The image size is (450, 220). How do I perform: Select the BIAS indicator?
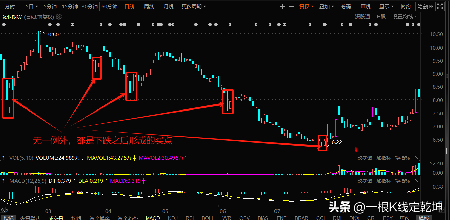click(263, 218)
